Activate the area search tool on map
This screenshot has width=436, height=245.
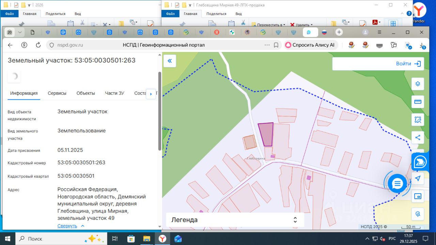(x=418, y=120)
